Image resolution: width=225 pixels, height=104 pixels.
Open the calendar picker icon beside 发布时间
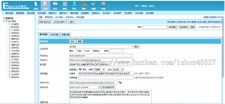(x=99, y=87)
